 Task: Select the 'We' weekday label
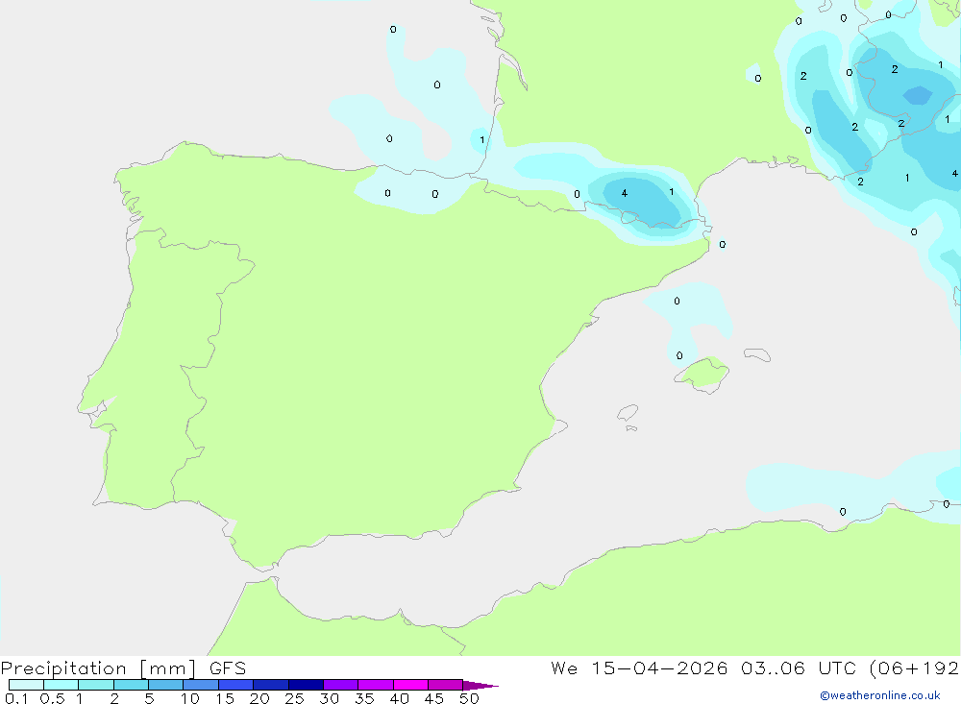click(564, 668)
